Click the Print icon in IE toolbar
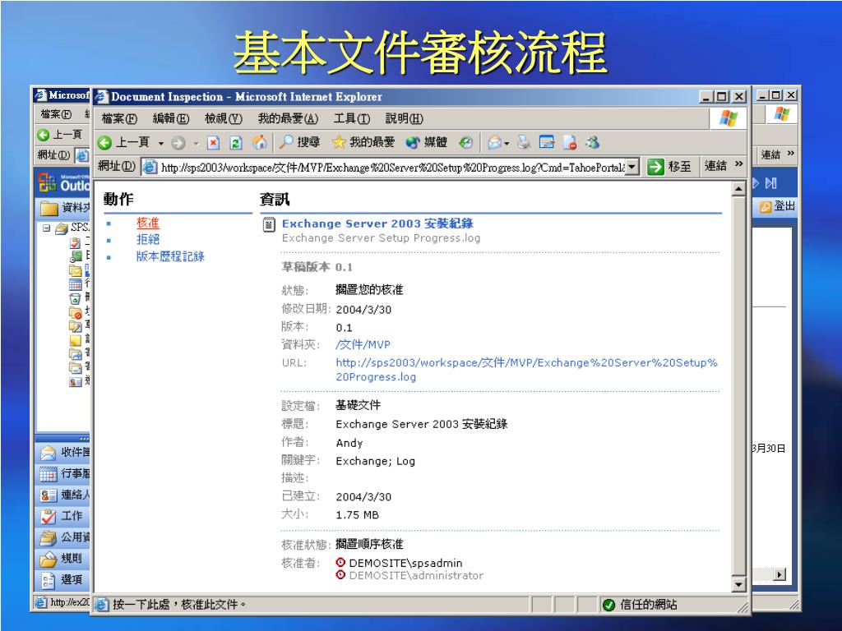This screenshot has height=631, width=842. (x=524, y=142)
